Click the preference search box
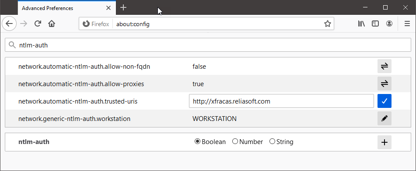The width and height of the screenshot is (416, 171). [208, 45]
